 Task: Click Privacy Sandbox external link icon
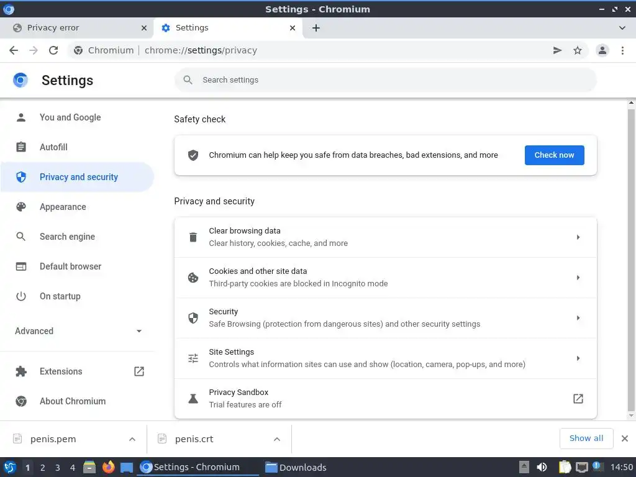[x=578, y=399]
